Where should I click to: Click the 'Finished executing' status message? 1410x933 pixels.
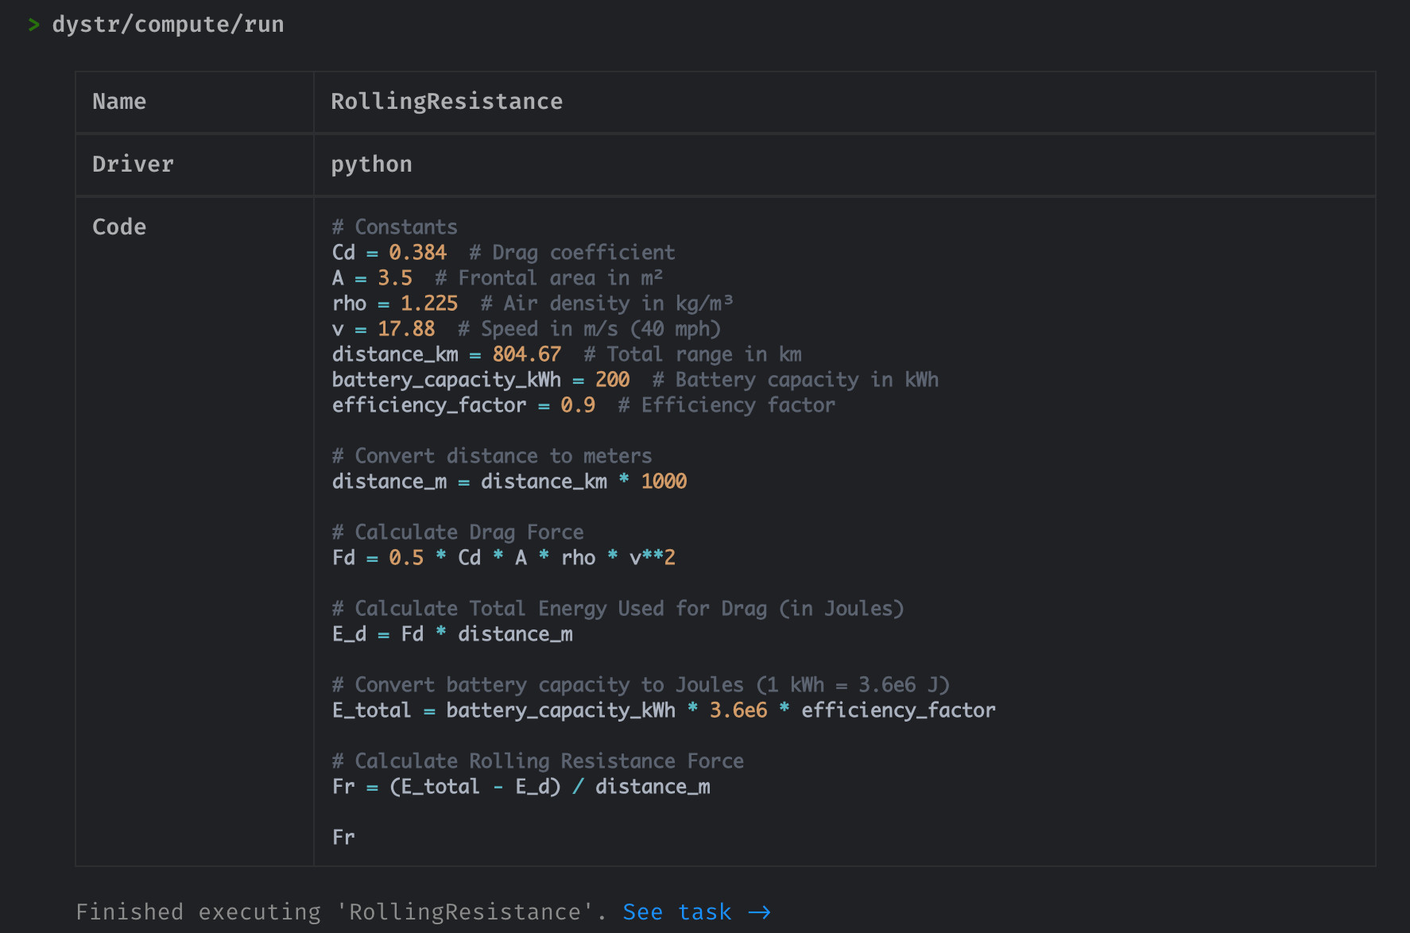(x=342, y=912)
